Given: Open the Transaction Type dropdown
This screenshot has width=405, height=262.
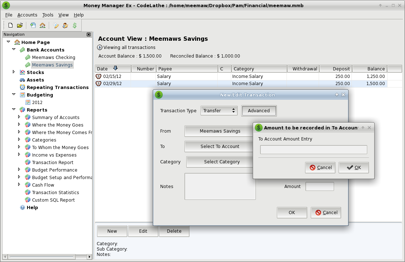Looking at the screenshot, I should click(219, 110).
